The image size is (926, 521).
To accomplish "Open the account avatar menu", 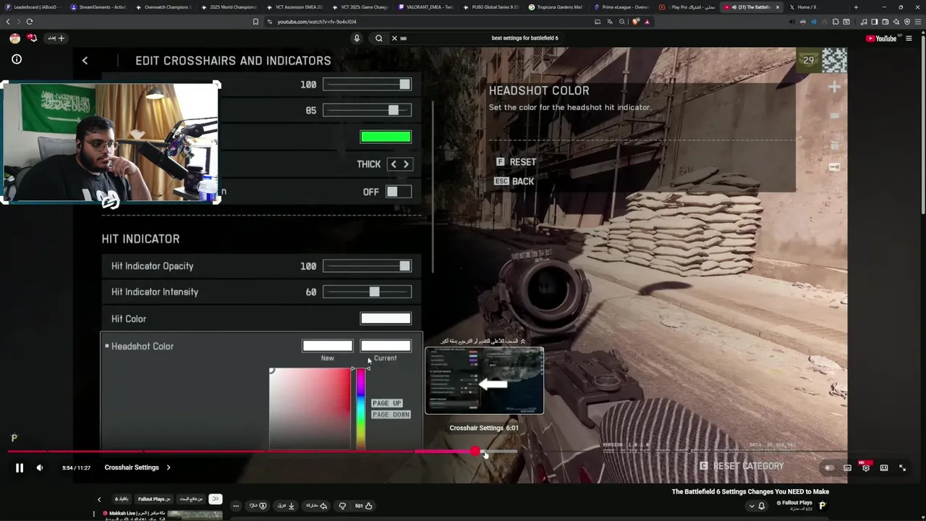I will (14, 38).
